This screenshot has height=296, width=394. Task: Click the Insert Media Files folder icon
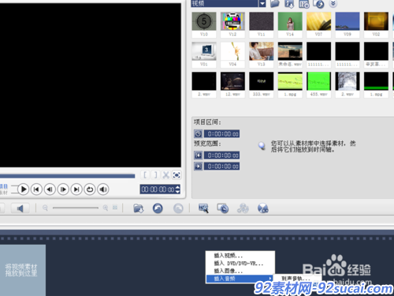click(138, 208)
